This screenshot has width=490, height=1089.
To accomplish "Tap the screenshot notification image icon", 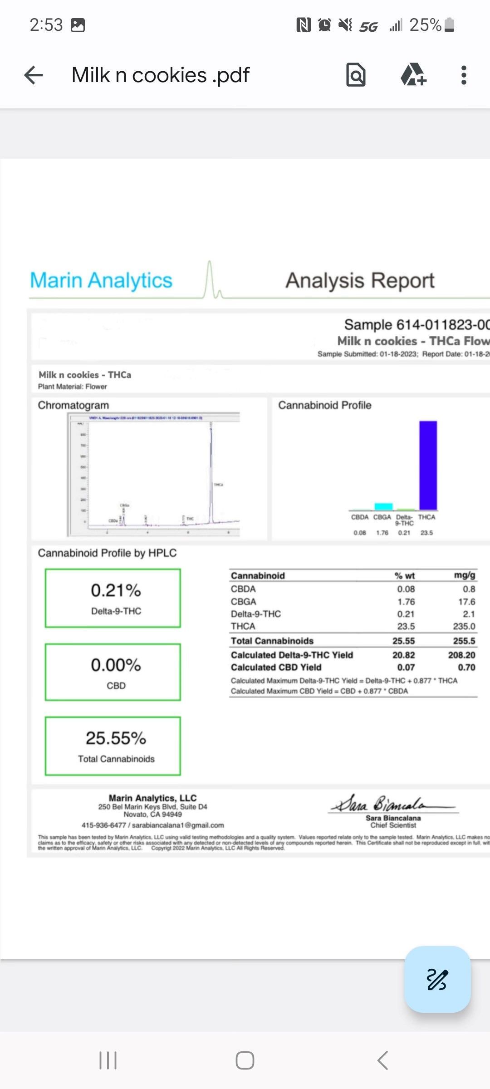I will [78, 25].
